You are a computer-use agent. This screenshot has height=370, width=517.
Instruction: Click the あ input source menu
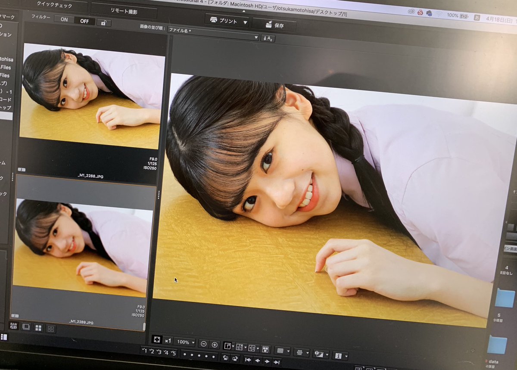pyautogui.click(x=477, y=18)
